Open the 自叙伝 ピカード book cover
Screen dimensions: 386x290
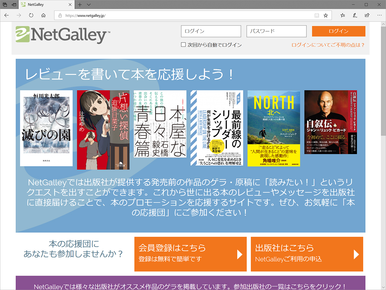331,122
